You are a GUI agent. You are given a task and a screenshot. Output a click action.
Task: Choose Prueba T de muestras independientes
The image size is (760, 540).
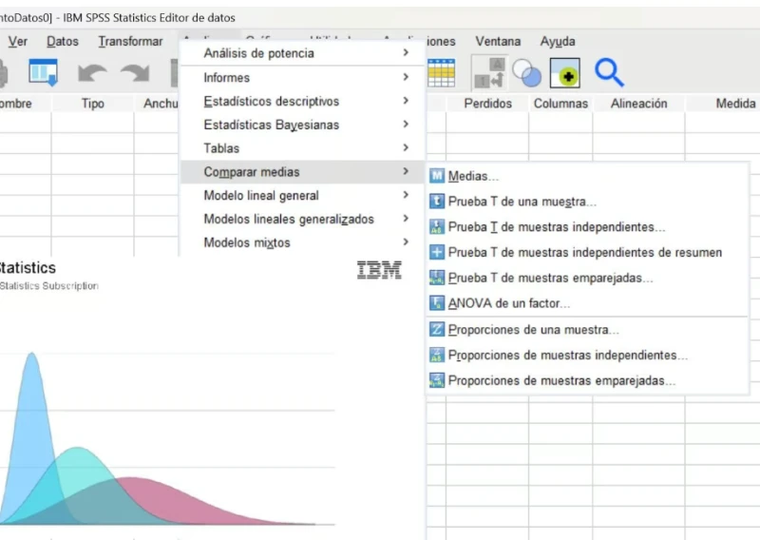coord(556,227)
